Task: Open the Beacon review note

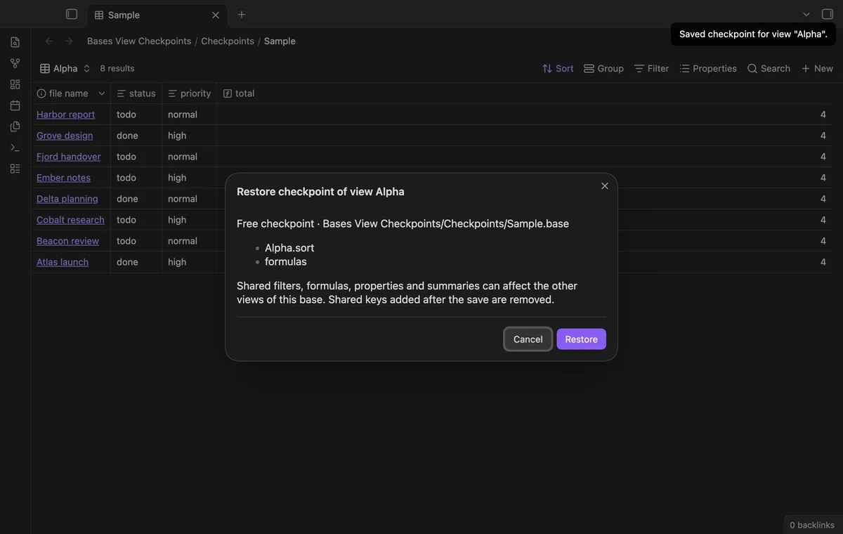Action: [67, 241]
